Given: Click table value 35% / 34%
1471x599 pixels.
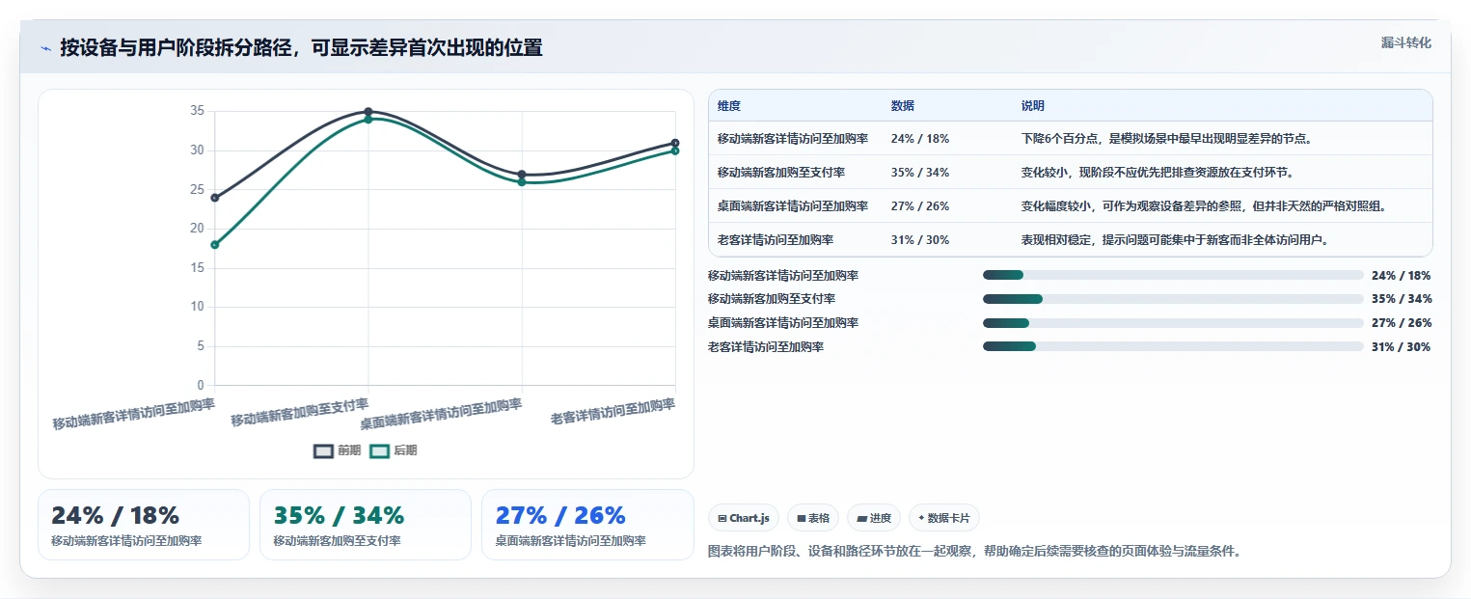Looking at the screenshot, I should (x=920, y=173).
